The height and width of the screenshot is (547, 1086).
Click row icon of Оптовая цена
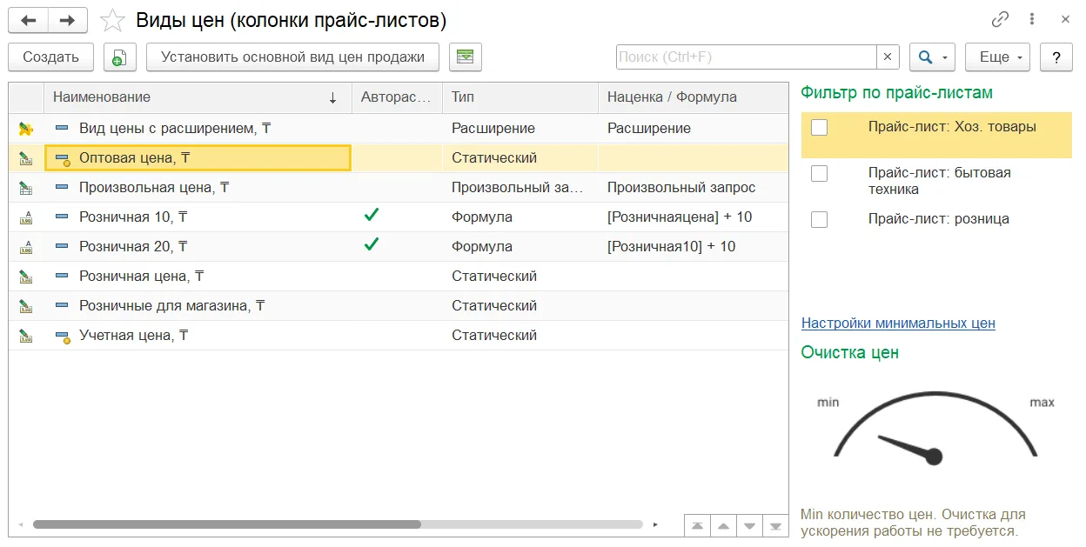[26, 158]
